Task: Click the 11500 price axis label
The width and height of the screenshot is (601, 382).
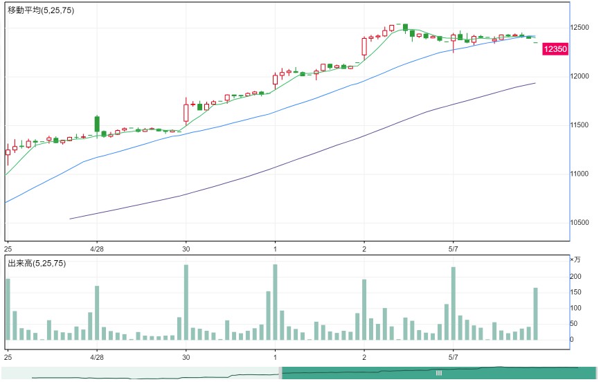Action: (580, 125)
